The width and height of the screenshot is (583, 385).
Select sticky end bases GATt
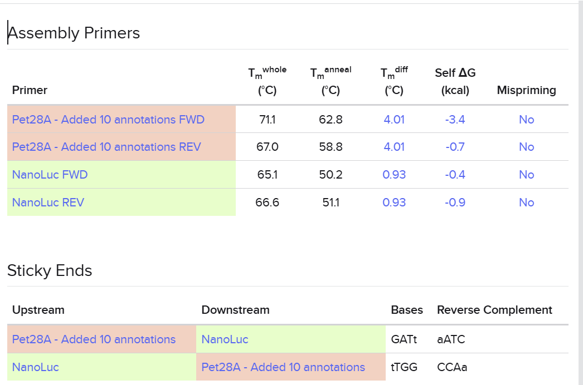404,339
